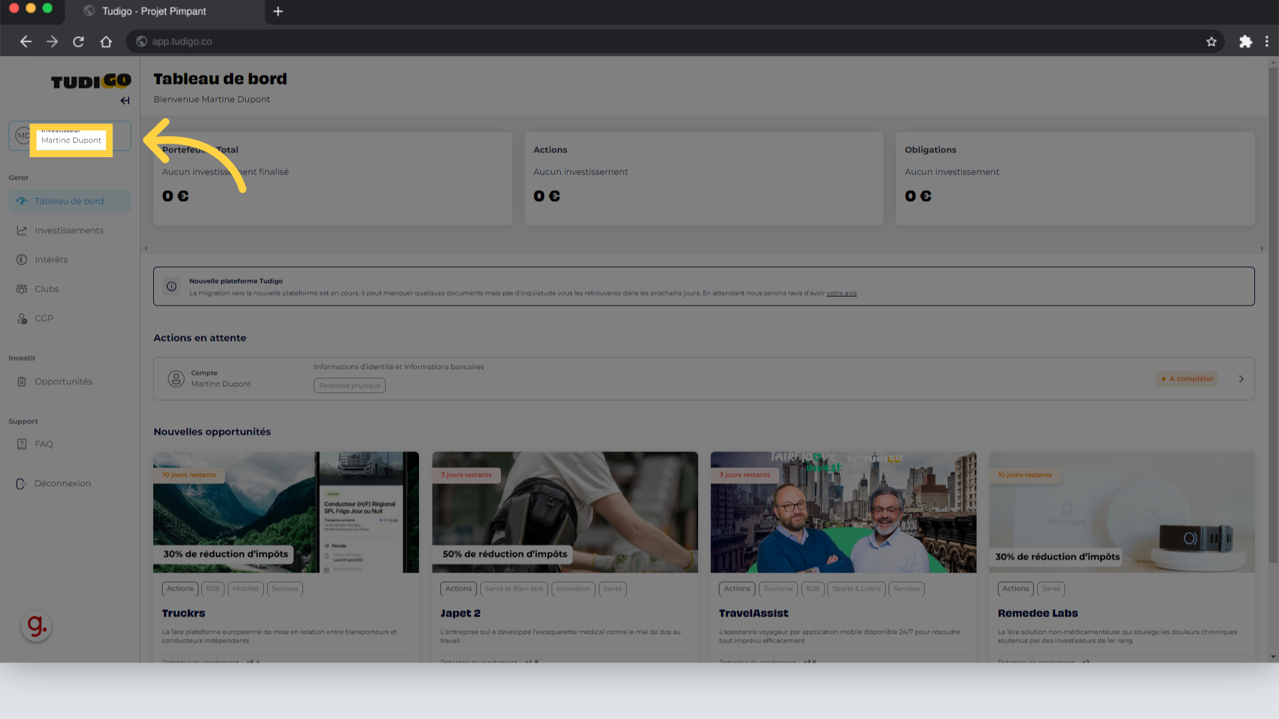Click the Actions tag on Remedee Labs

click(1015, 589)
